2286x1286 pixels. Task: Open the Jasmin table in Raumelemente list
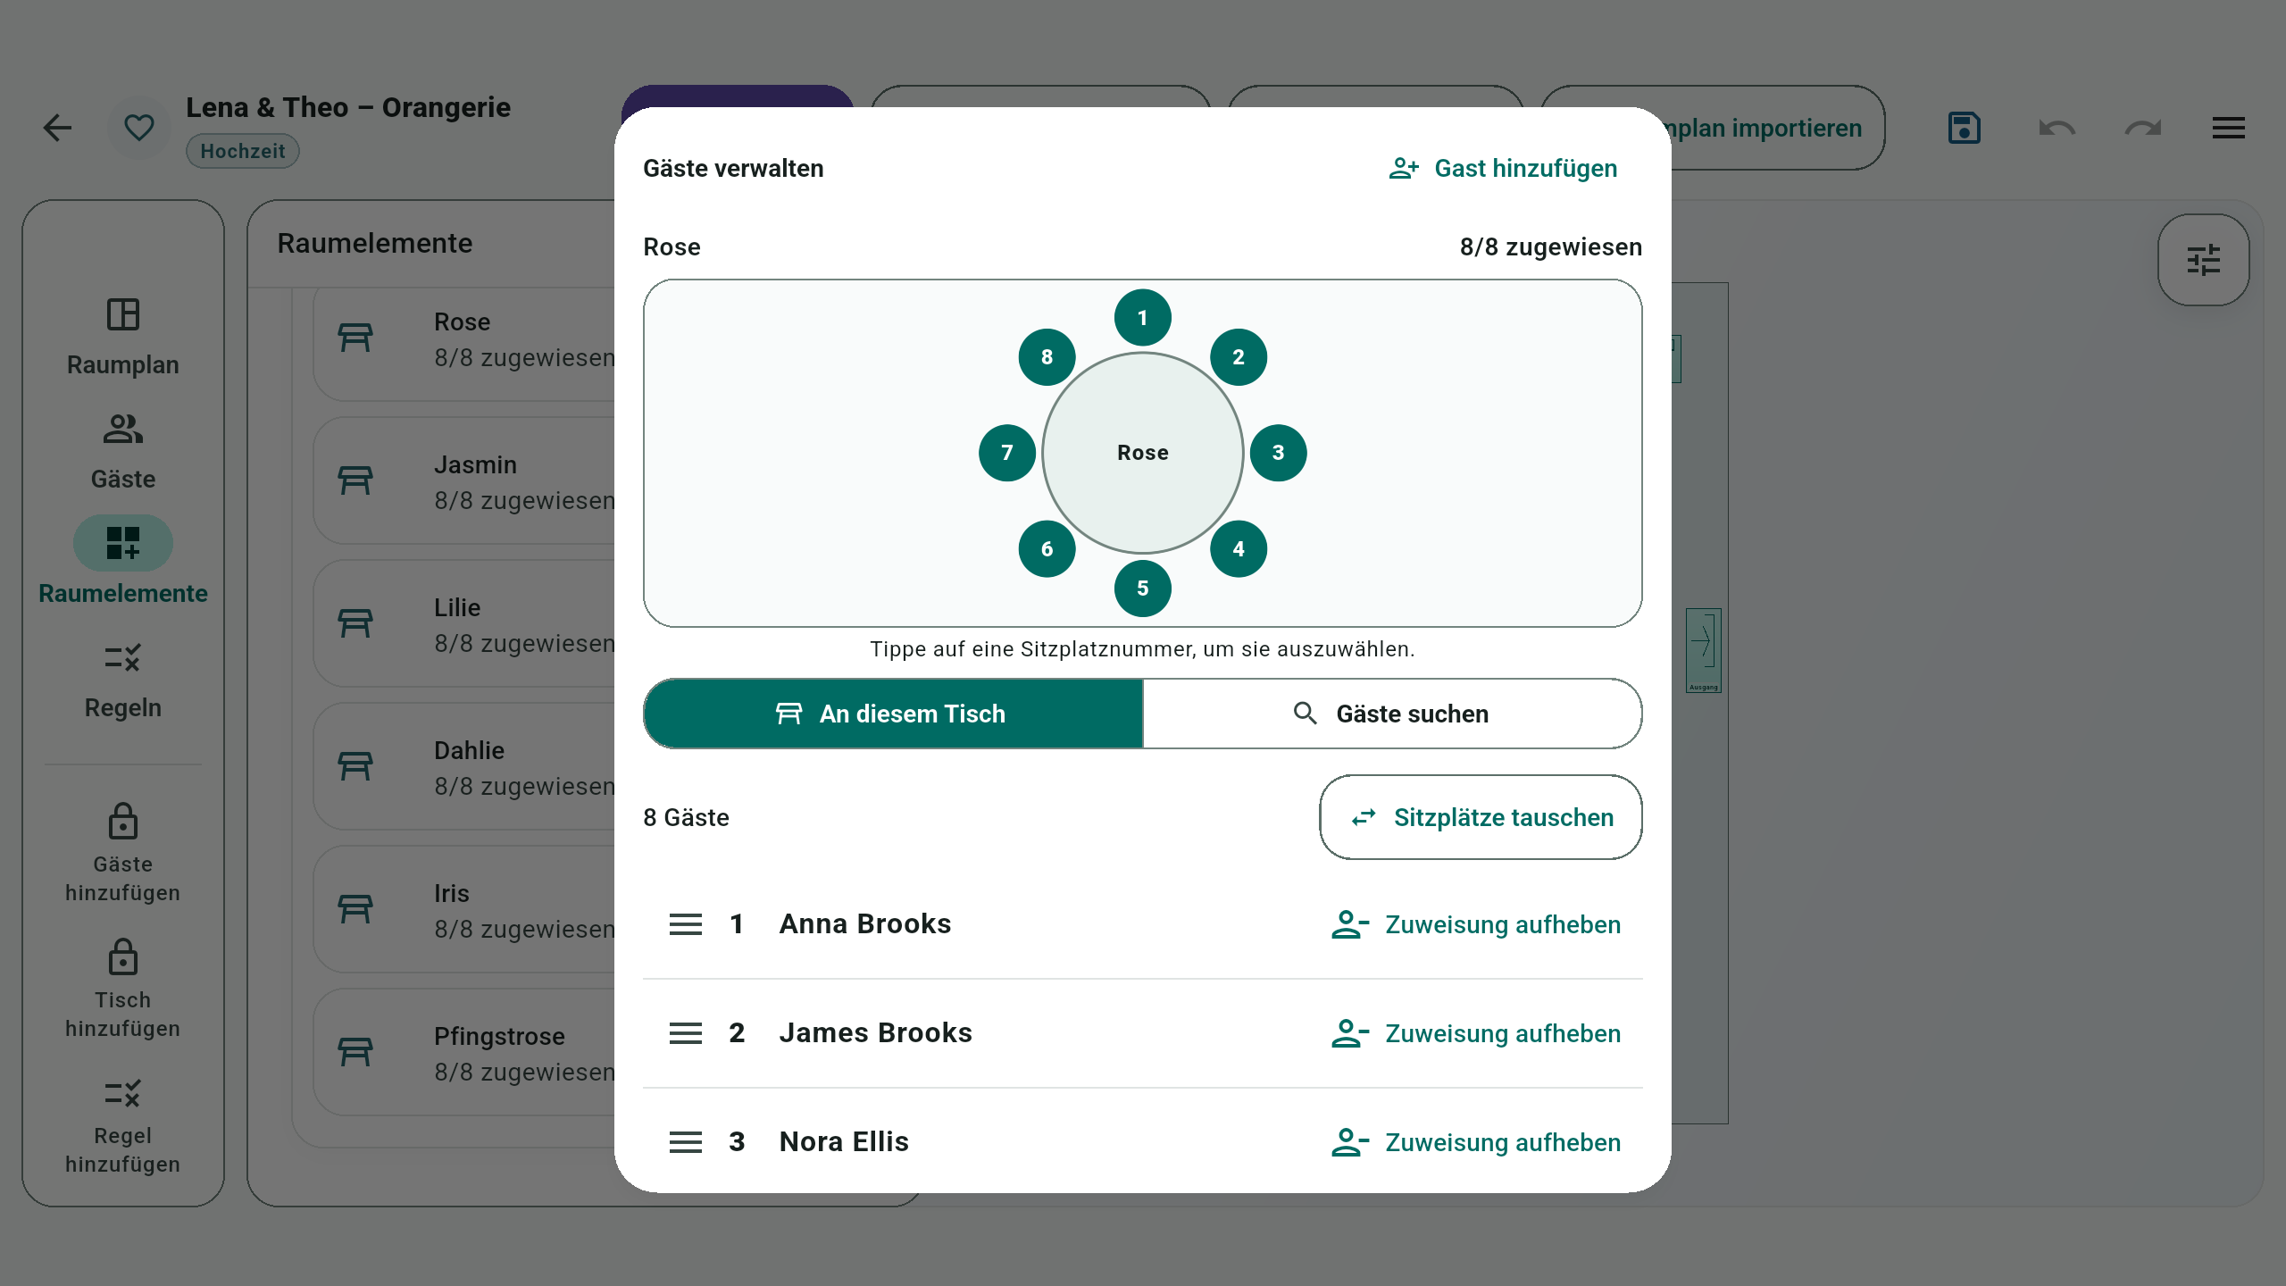(x=464, y=481)
